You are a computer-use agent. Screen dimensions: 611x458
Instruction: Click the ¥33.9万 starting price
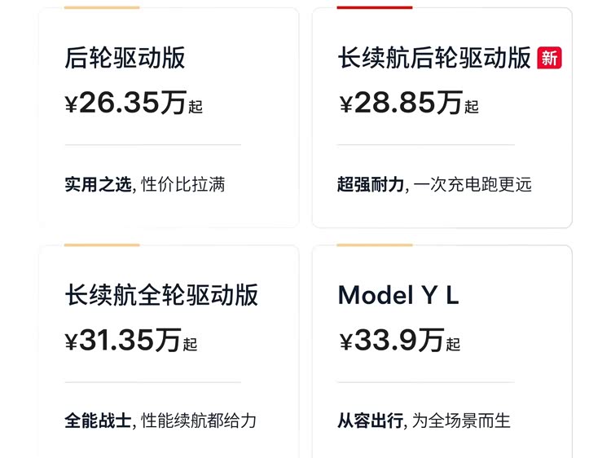pyautogui.click(x=399, y=341)
